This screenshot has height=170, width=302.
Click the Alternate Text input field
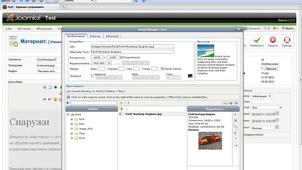(132, 51)
